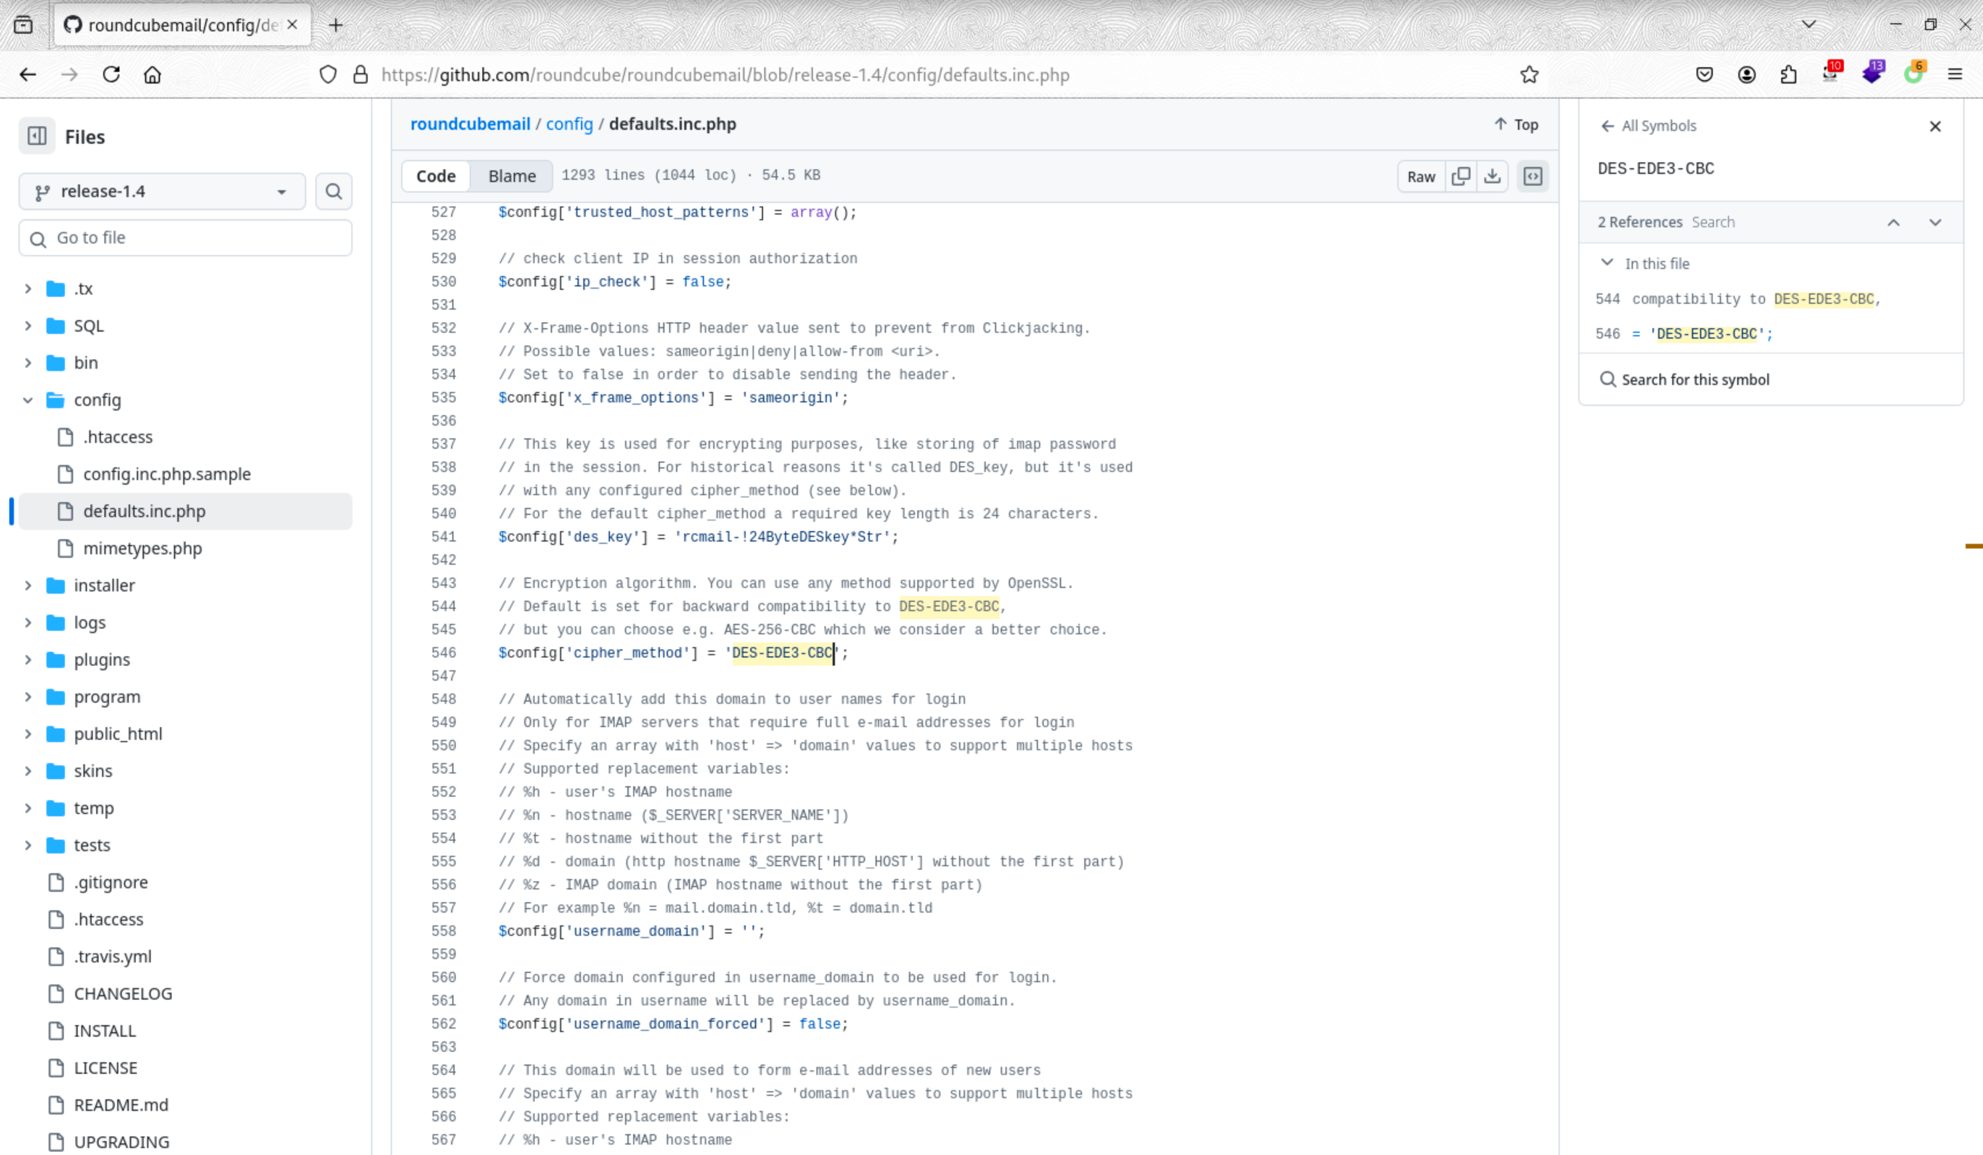The image size is (1983, 1155).
Task: Open the list all tabs dropdown
Action: (1808, 24)
